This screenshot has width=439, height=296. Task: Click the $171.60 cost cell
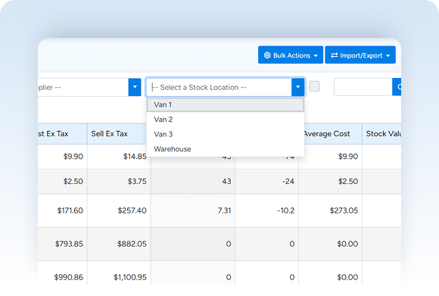(62, 210)
